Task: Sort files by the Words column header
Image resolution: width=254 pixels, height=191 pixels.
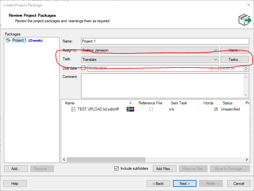Action: 208,103
